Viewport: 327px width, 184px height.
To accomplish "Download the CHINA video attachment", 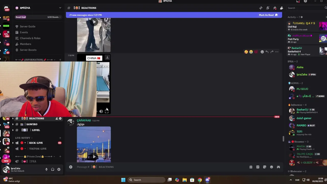I will (107, 57).
